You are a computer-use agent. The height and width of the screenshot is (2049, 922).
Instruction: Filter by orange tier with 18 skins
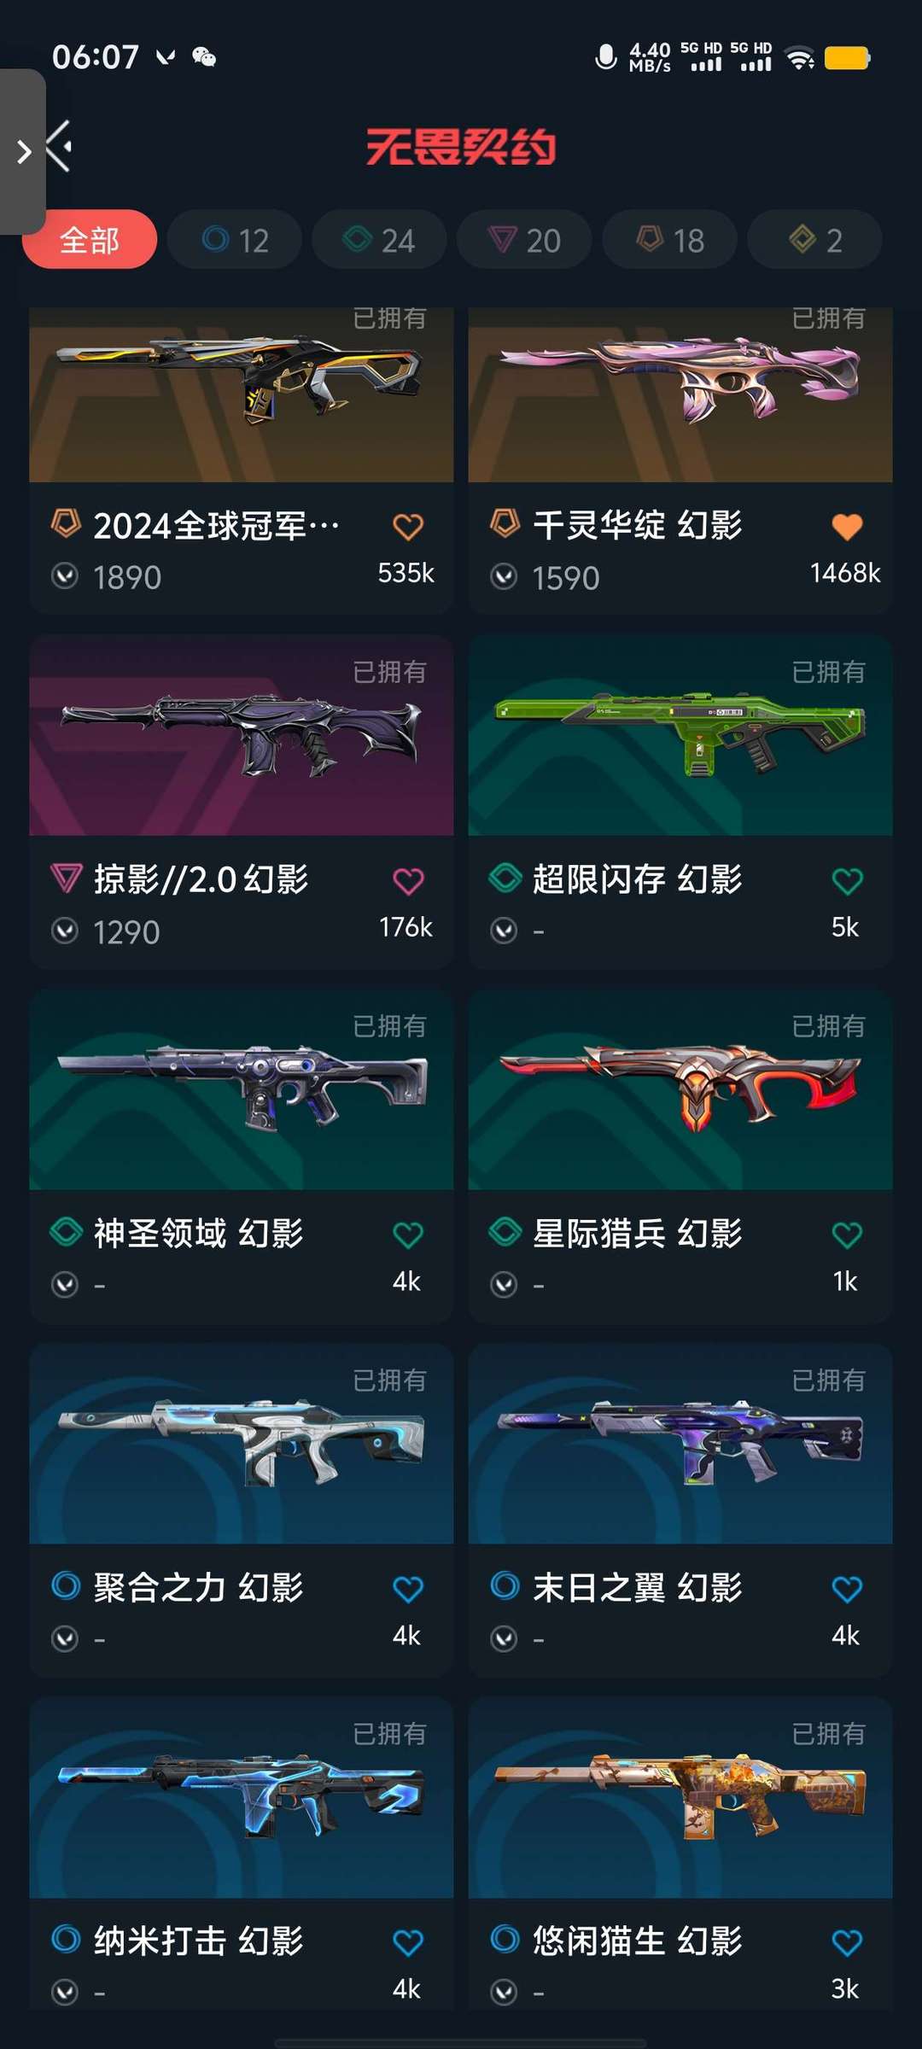tap(670, 240)
